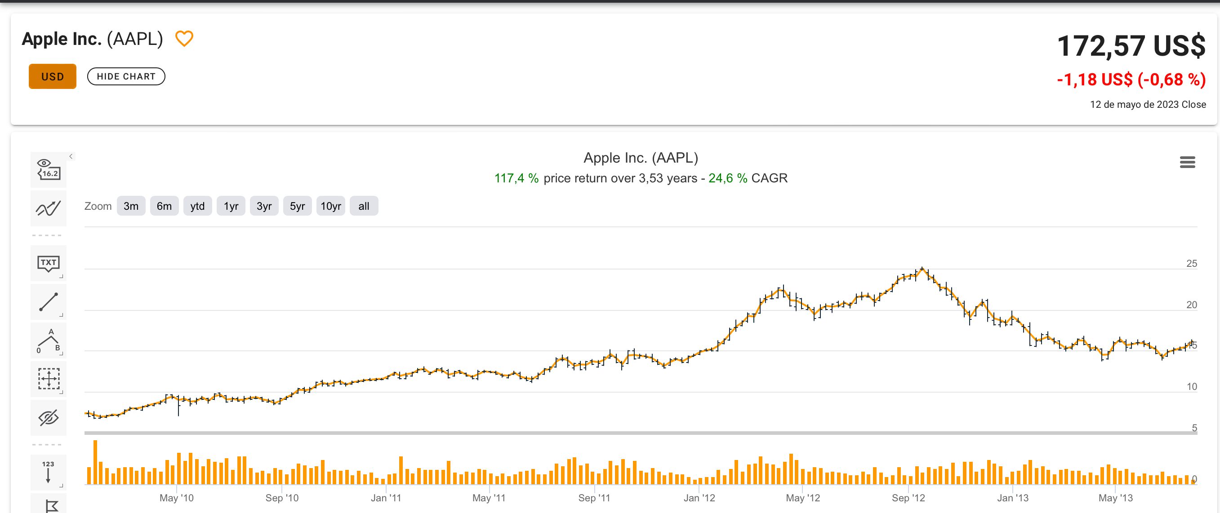Expand the line tool options arrow
The image size is (1220, 513).
pyautogui.click(x=61, y=315)
